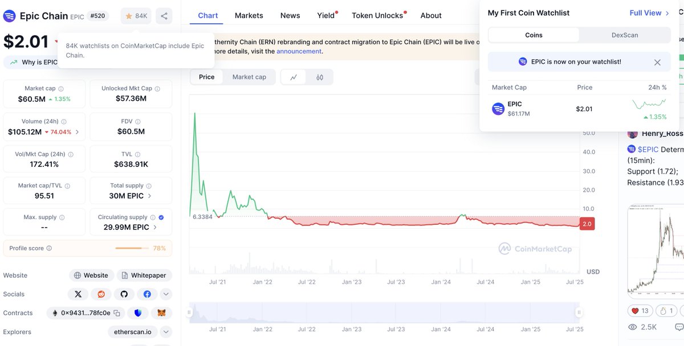
Task: Dismiss the EPIC watchlist notification
Action: pyautogui.click(x=657, y=62)
